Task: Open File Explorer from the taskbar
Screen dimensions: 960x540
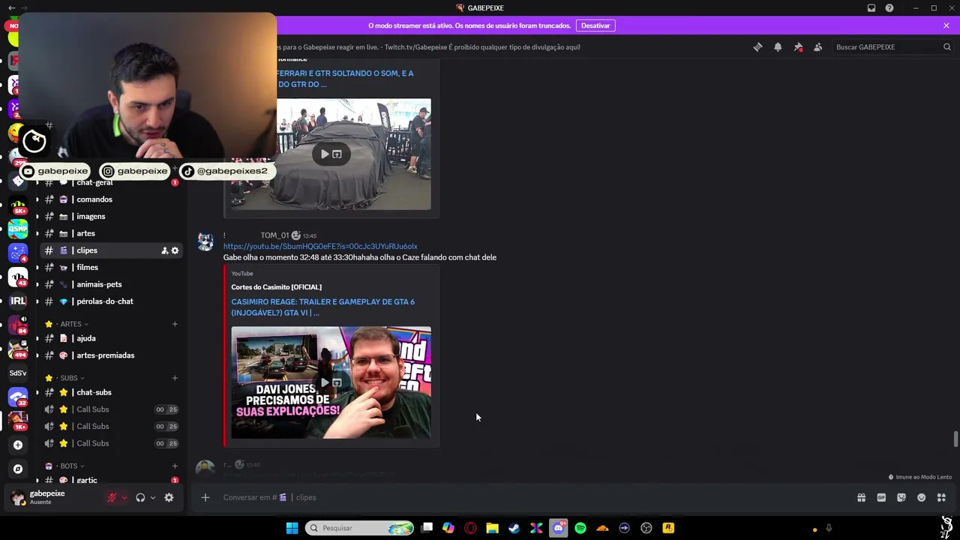Action: pyautogui.click(x=492, y=528)
